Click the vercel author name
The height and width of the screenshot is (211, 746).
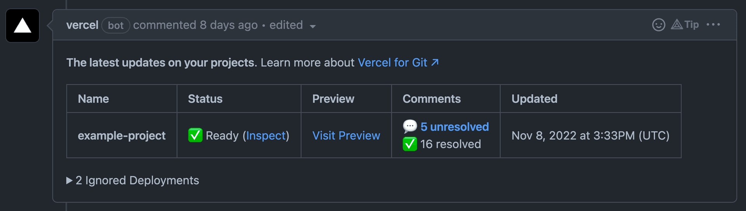(82, 25)
